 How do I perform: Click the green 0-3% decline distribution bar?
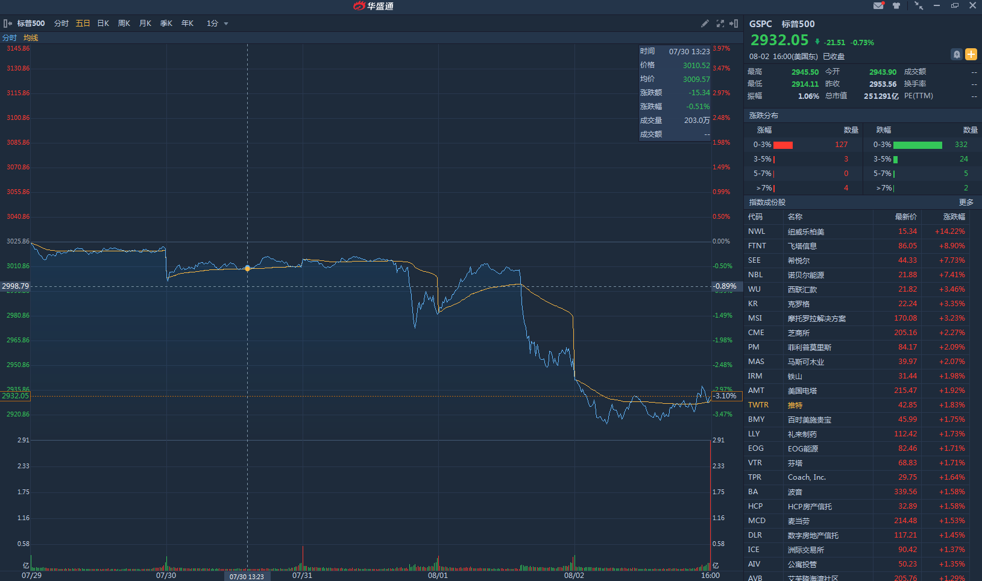point(917,145)
